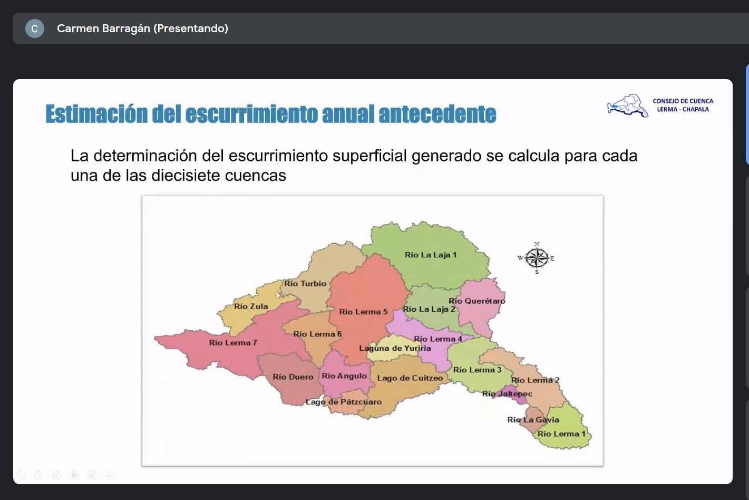Open the pen tools slideshow icon
Screen dimensions: 749x500
[x=56, y=475]
